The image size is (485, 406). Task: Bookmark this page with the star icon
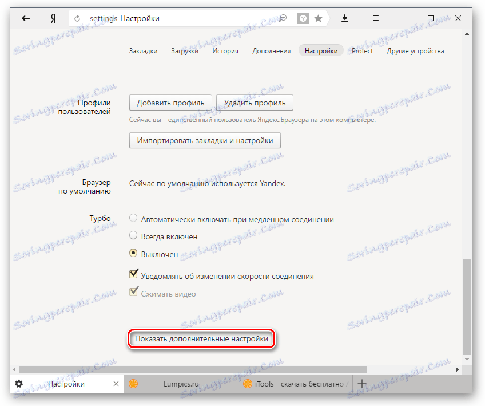pyautogui.click(x=318, y=18)
